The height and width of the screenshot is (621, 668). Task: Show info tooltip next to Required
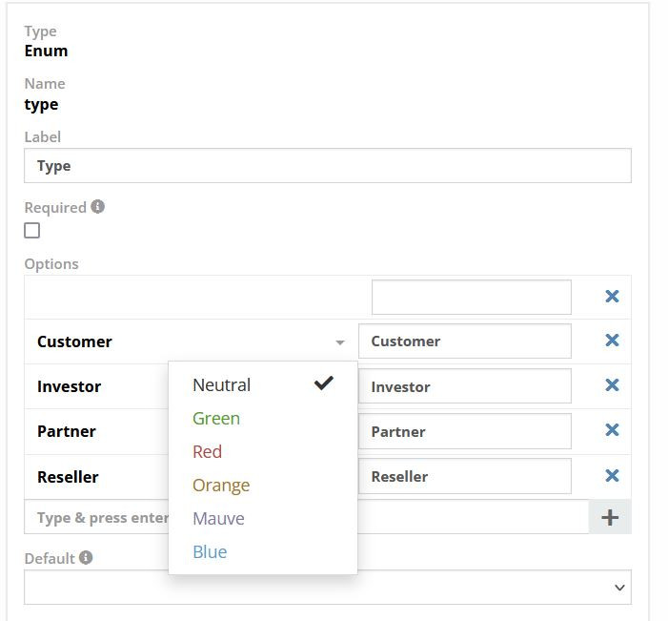tap(98, 207)
